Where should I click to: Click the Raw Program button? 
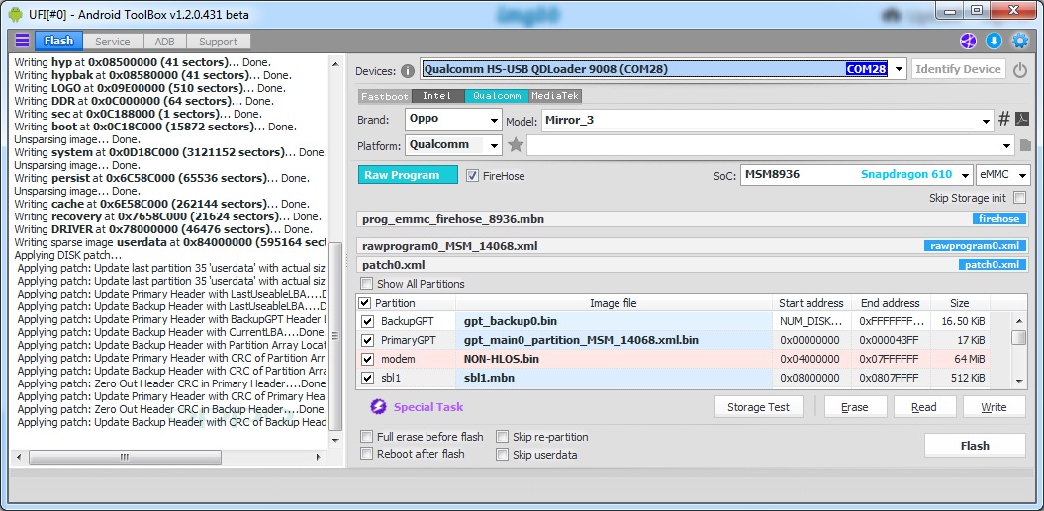pos(408,175)
